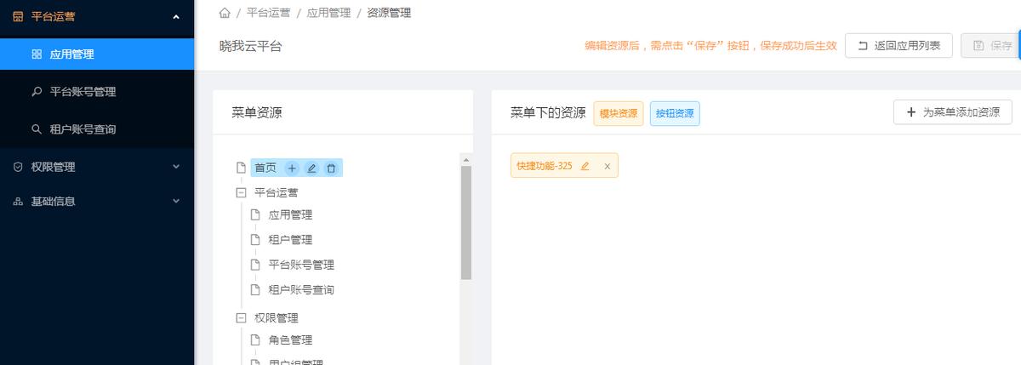Collapse the 平台运营 sidebar menu chevron
1021x365 pixels.
pos(176,16)
